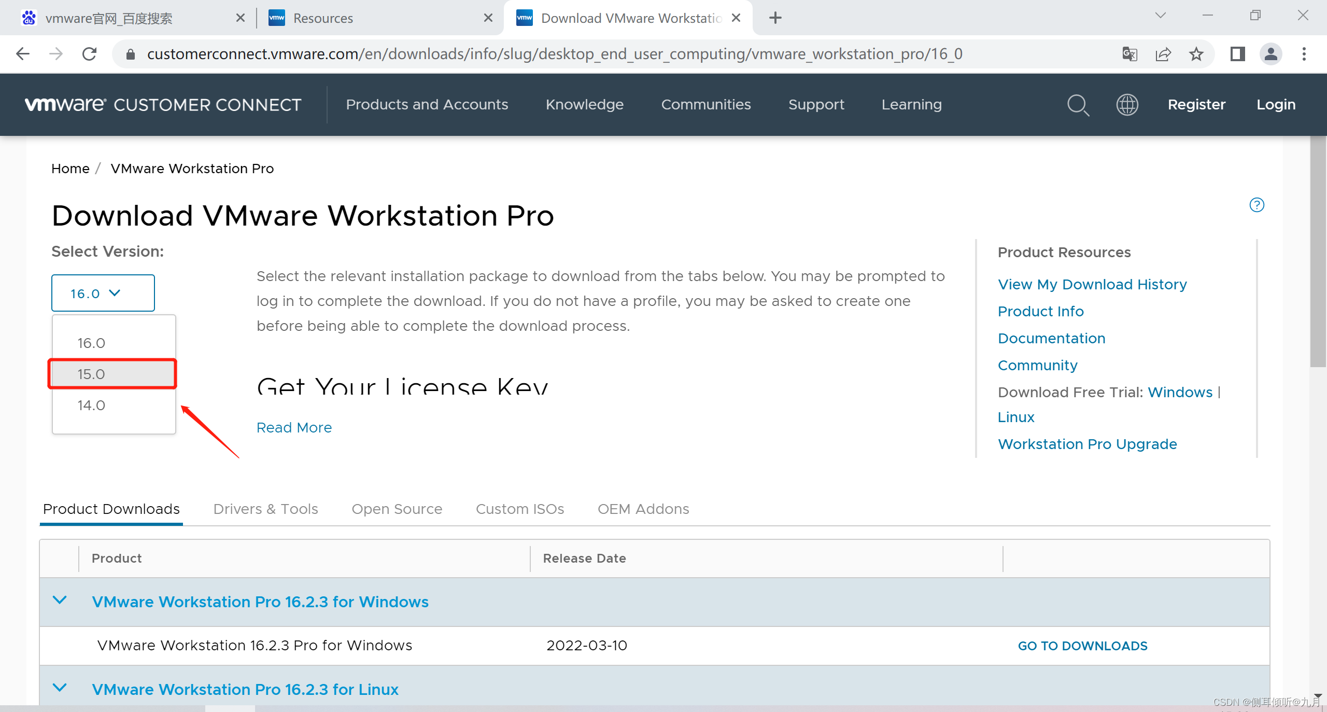Image resolution: width=1327 pixels, height=712 pixels.
Task: Open the site search magnifier
Action: click(x=1078, y=105)
